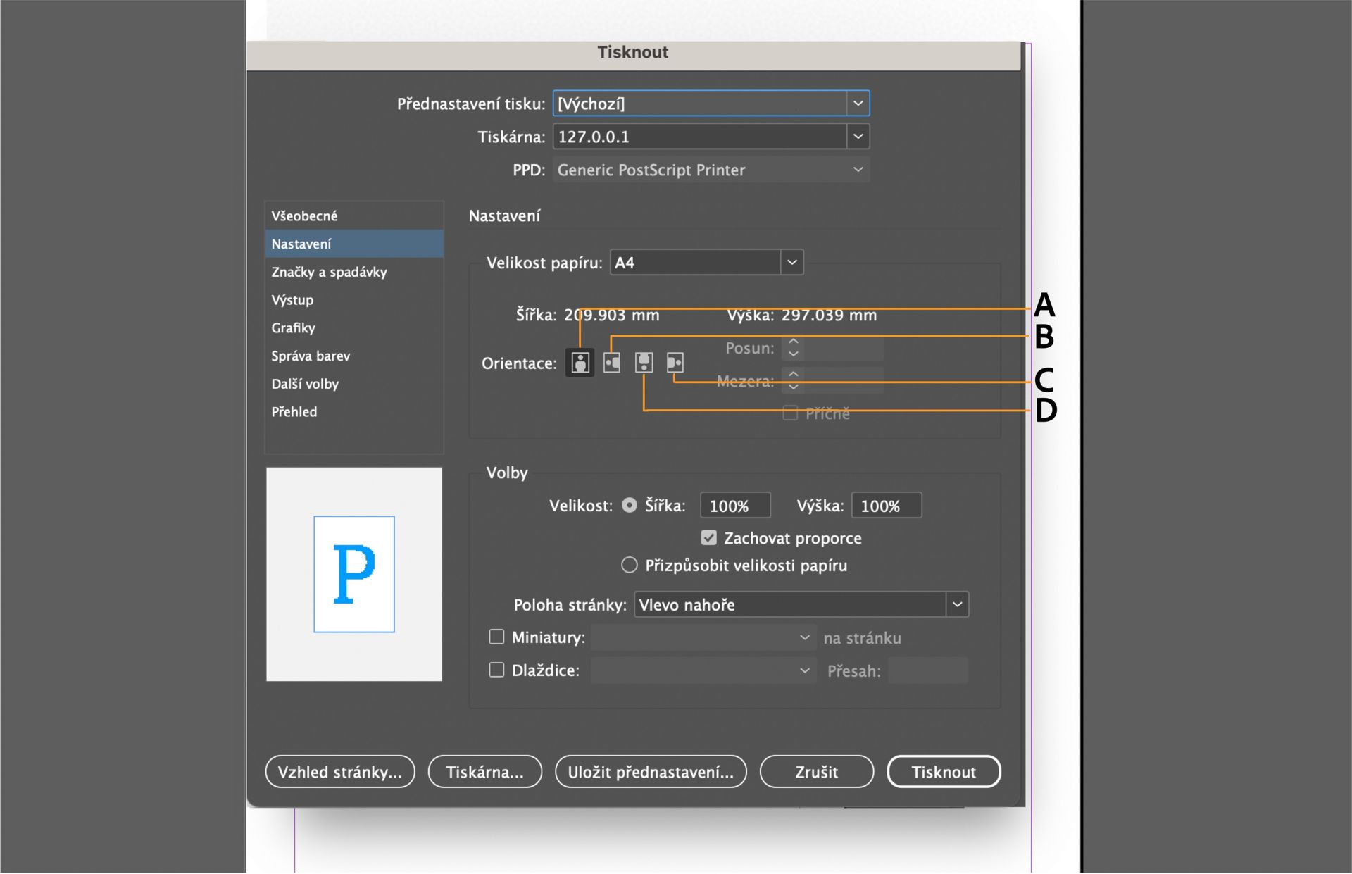Open the Značky a spadávky section

pyautogui.click(x=329, y=272)
